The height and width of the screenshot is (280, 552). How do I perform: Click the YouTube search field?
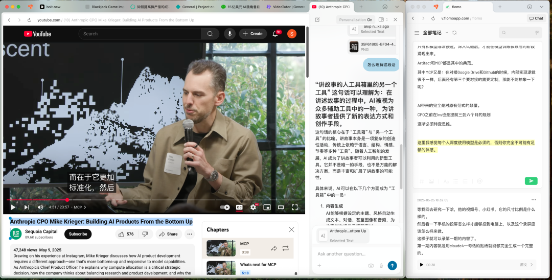click(140, 34)
